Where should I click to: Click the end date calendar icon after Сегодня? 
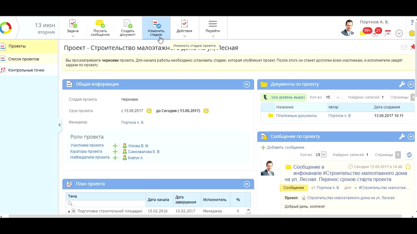(206, 111)
